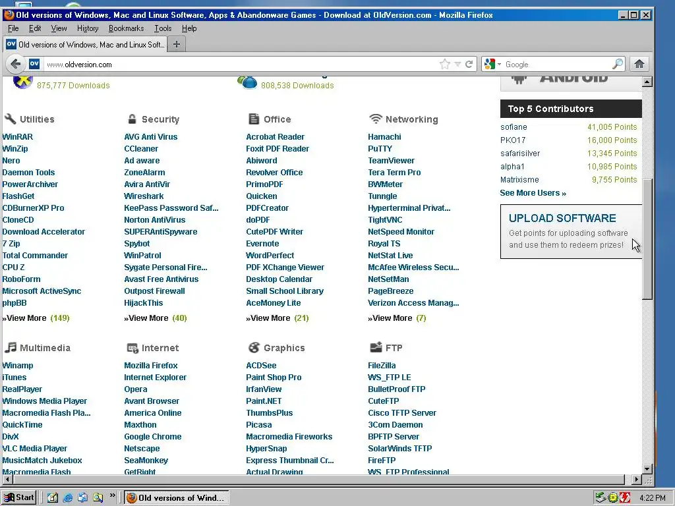The image size is (675, 506).
Task: Click the vertical scrollbar thumb
Action: [647, 239]
